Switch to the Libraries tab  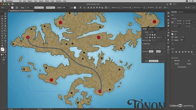[181, 12]
